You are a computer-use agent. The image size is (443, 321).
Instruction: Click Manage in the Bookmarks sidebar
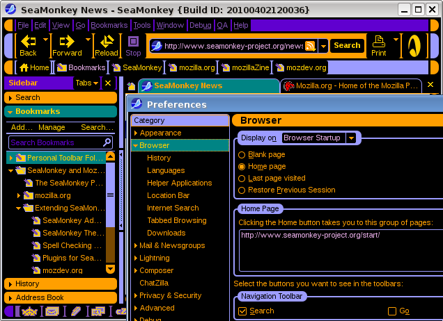click(52, 127)
